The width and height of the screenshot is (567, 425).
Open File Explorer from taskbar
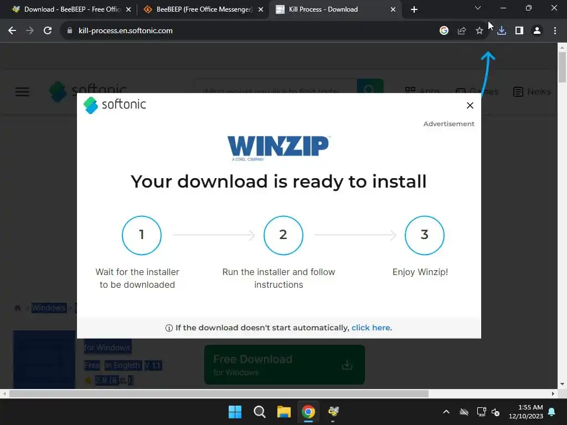[x=284, y=412]
